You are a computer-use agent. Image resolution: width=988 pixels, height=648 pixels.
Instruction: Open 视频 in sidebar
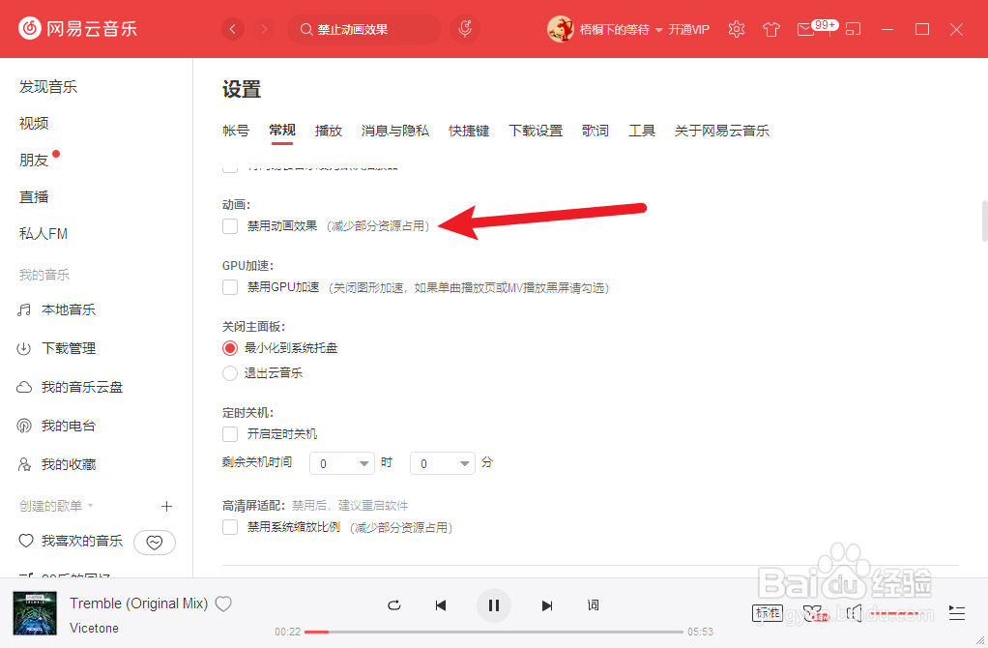[x=34, y=124]
